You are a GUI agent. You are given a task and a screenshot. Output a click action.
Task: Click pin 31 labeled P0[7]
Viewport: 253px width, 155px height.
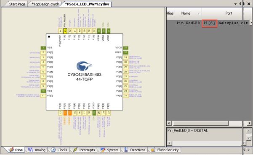[x=125, y=57]
